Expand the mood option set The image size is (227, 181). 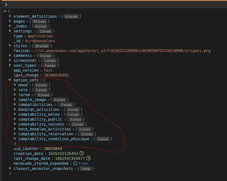click(15, 85)
